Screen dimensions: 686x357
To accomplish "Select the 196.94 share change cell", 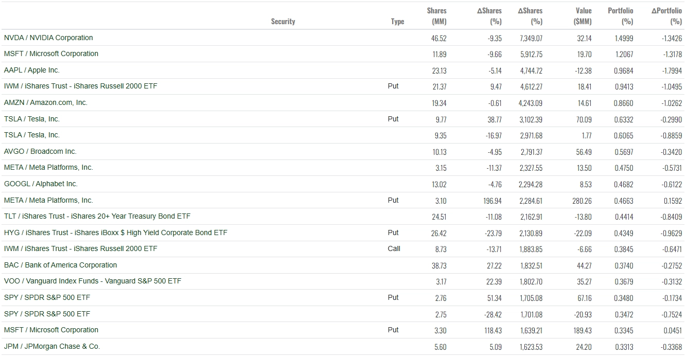I will 493,201.
